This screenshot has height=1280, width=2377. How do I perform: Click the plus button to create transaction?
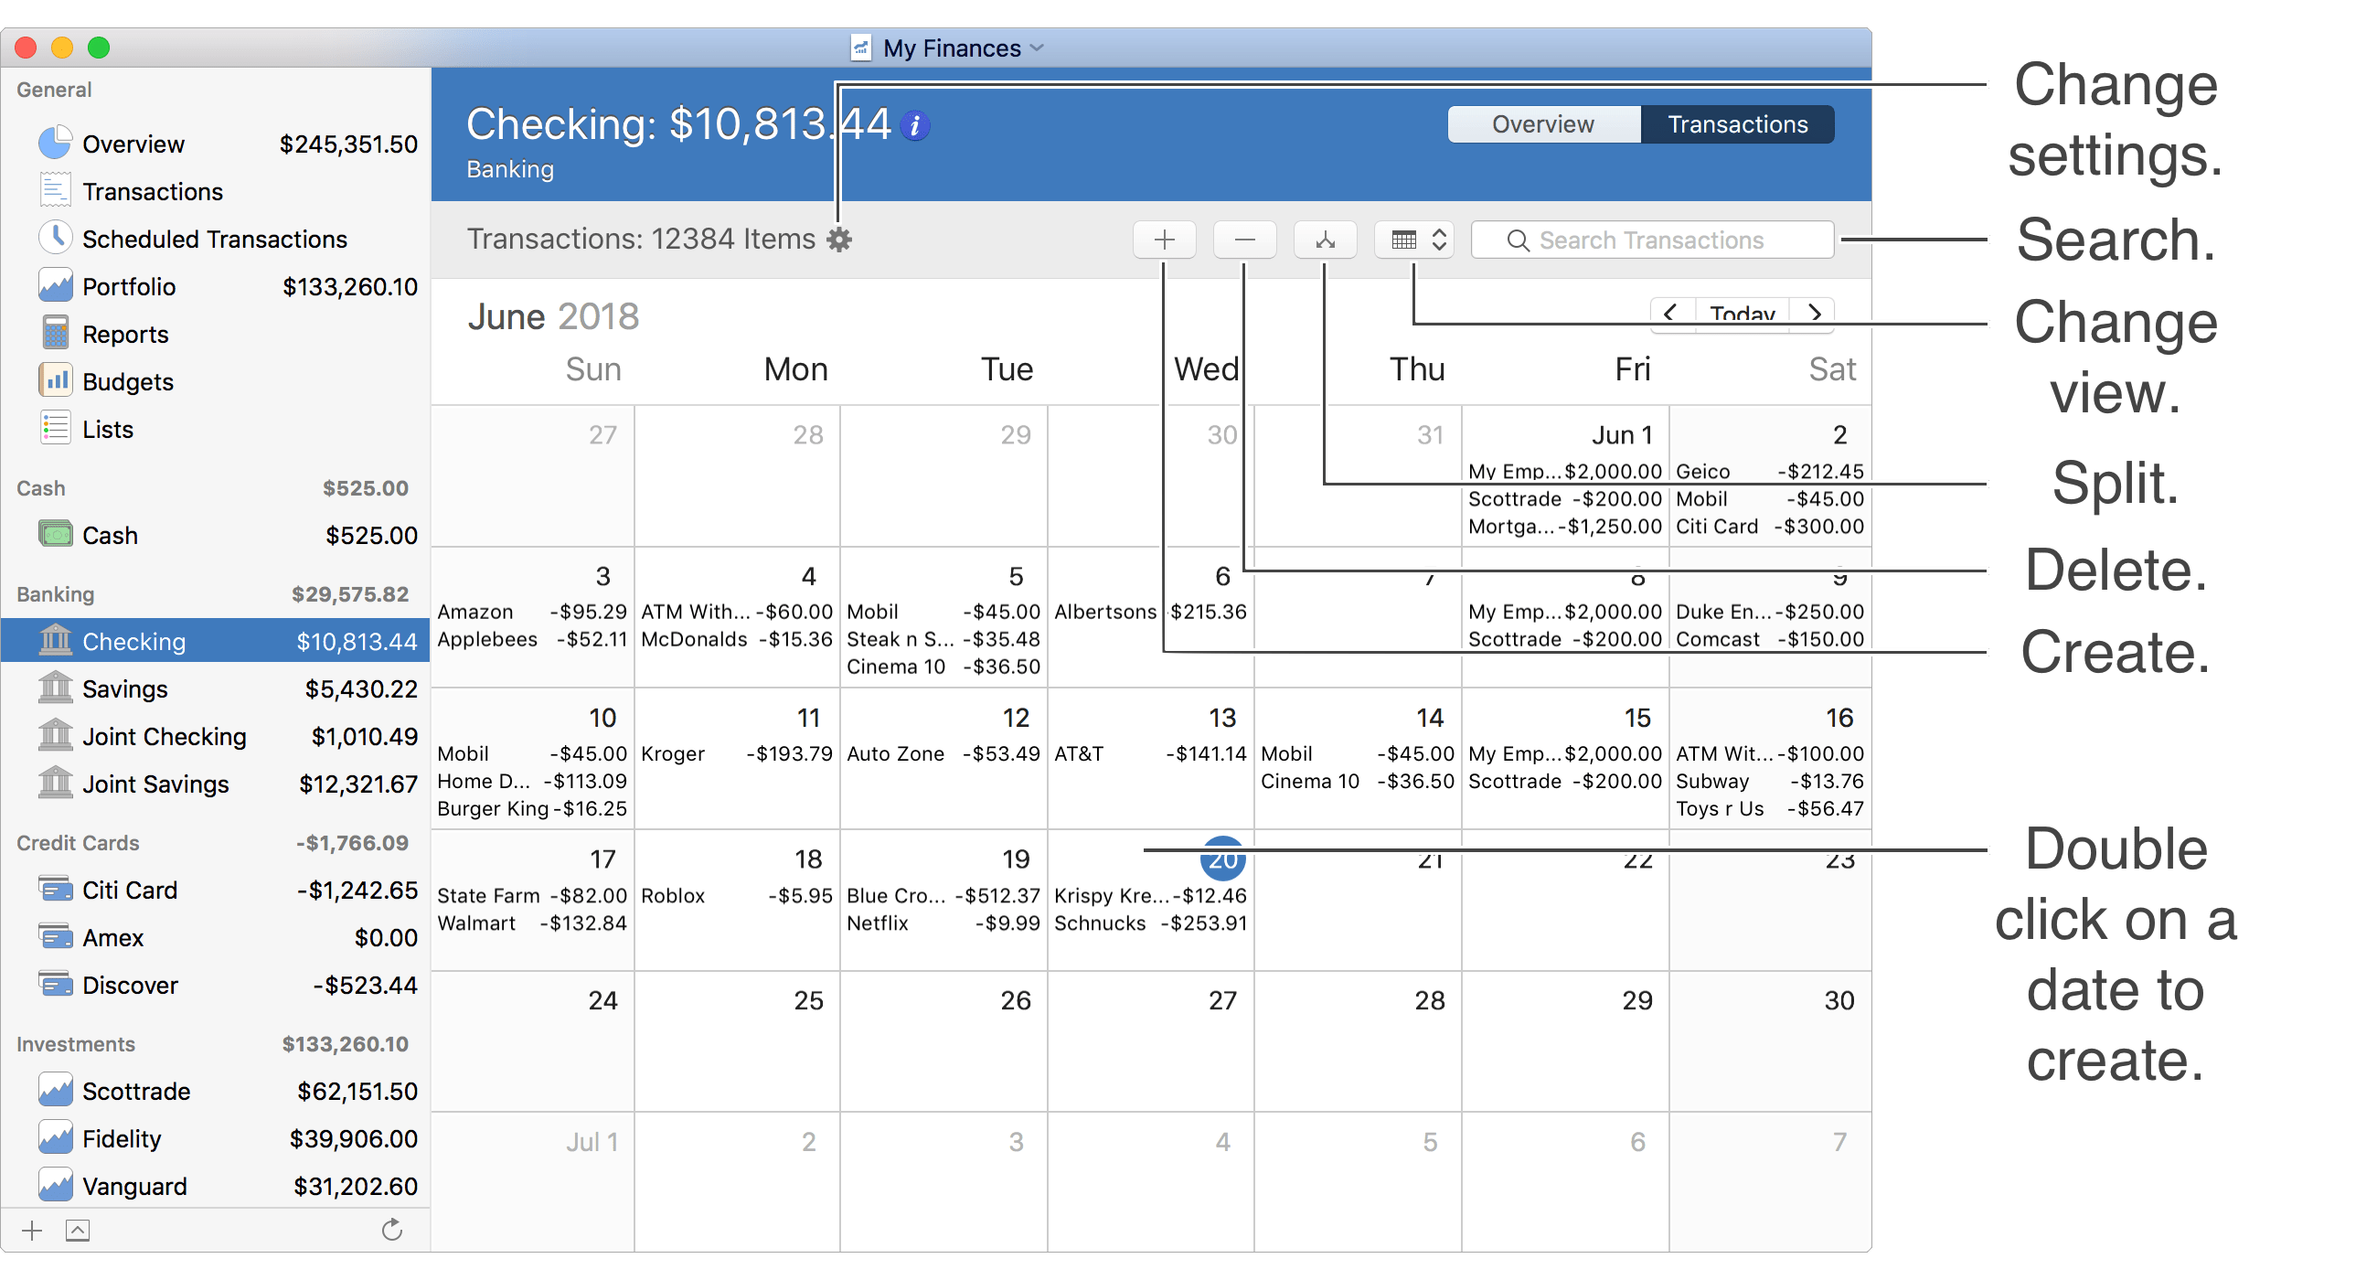coord(1165,240)
